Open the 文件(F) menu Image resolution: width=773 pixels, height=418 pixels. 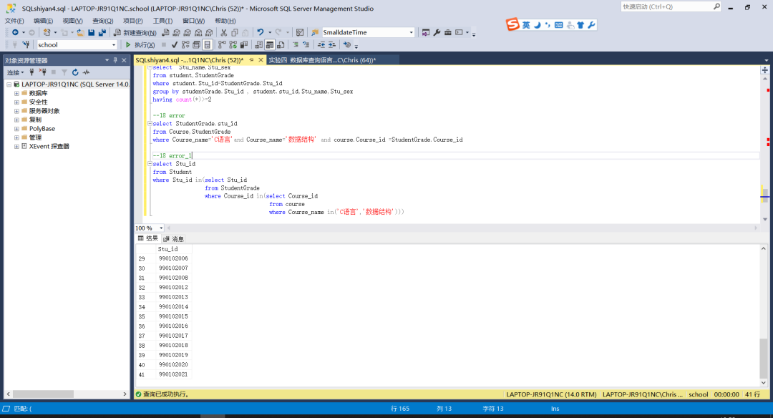(14, 21)
